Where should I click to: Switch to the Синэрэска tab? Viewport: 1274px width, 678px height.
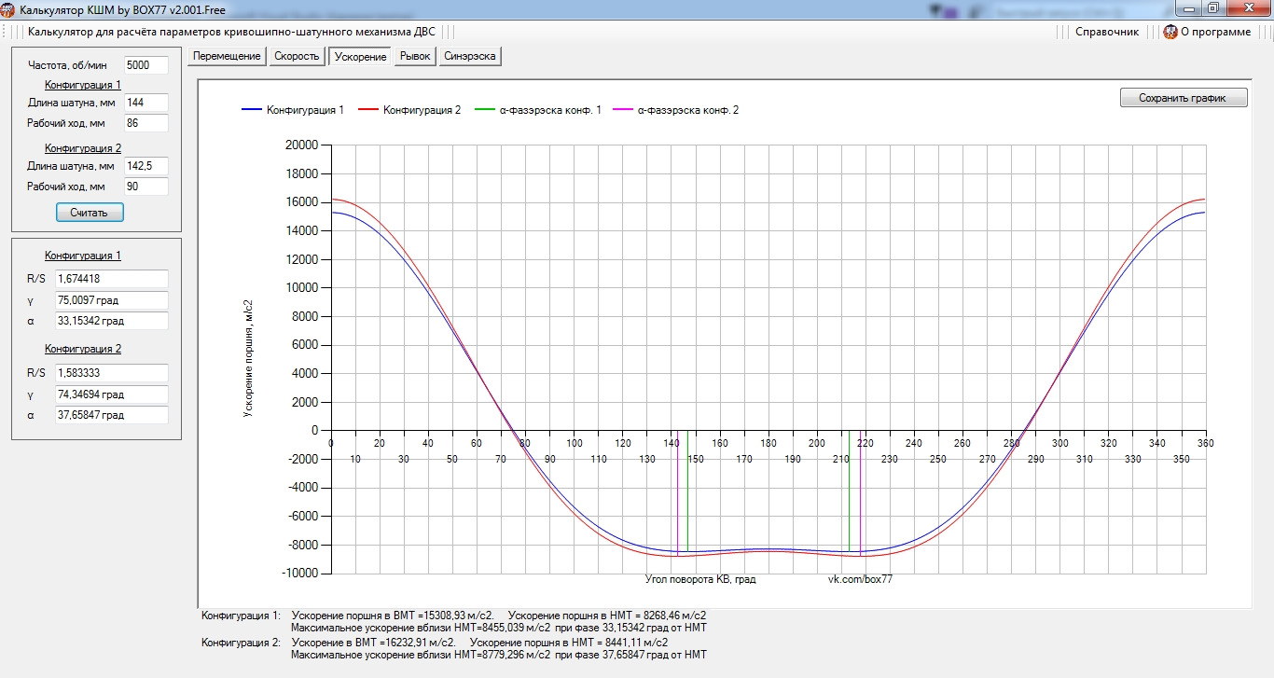(x=470, y=56)
